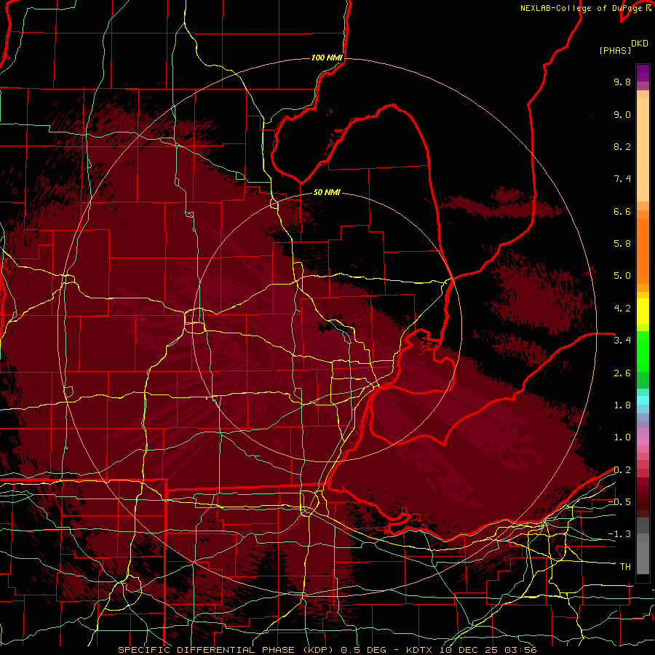Click the bright green band of the color scale
This screenshot has height=655, width=655.
click(x=643, y=352)
